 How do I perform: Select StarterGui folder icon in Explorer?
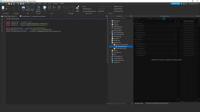click(x=112, y=39)
